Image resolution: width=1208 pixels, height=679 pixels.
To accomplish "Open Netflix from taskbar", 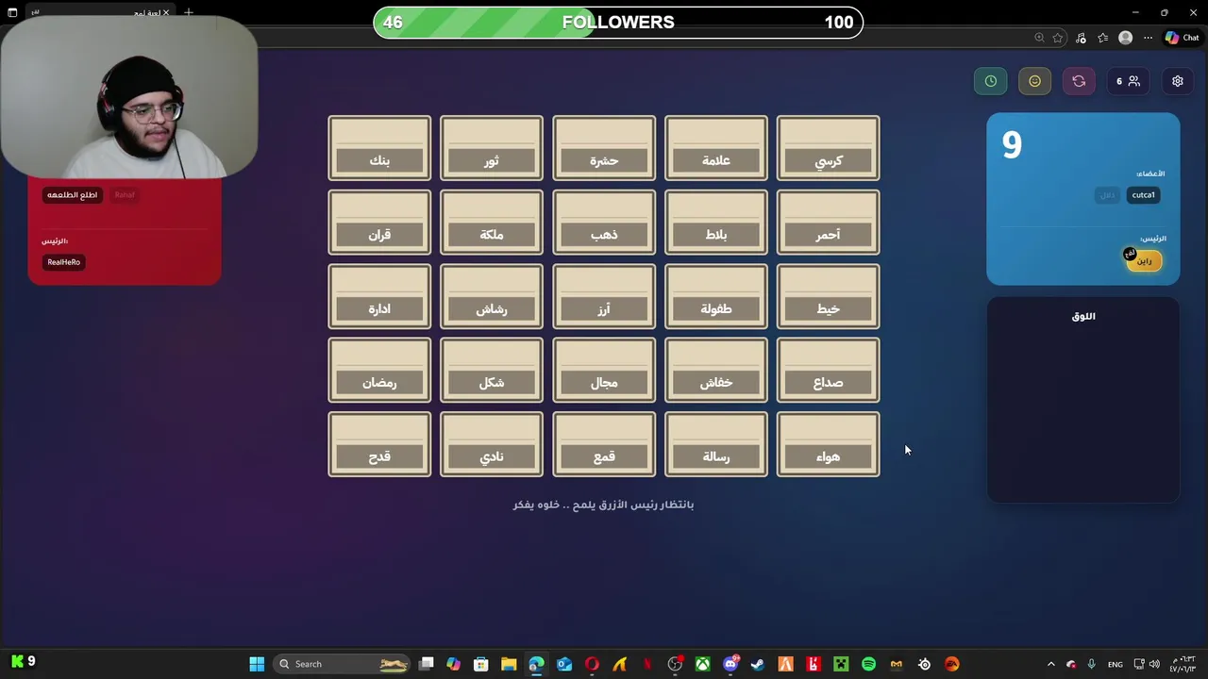I will (x=647, y=664).
